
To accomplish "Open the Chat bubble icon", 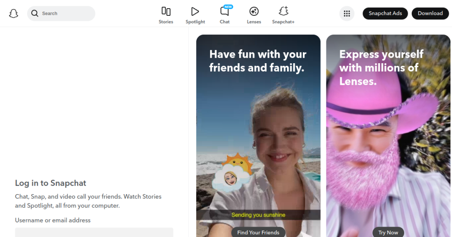I will [224, 12].
